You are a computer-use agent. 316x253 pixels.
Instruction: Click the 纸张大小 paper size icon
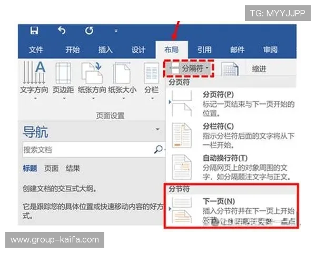point(122,73)
